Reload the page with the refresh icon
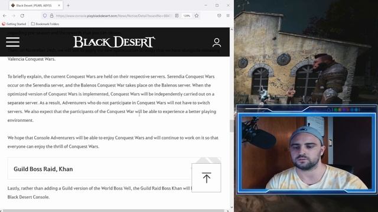The image size is (378, 212). pyautogui.click(x=22, y=16)
